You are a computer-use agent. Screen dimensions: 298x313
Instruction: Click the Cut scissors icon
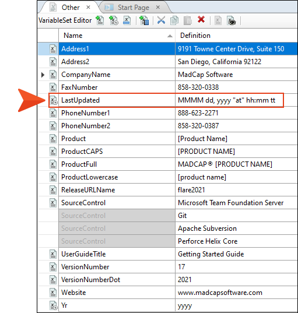pos(161,20)
